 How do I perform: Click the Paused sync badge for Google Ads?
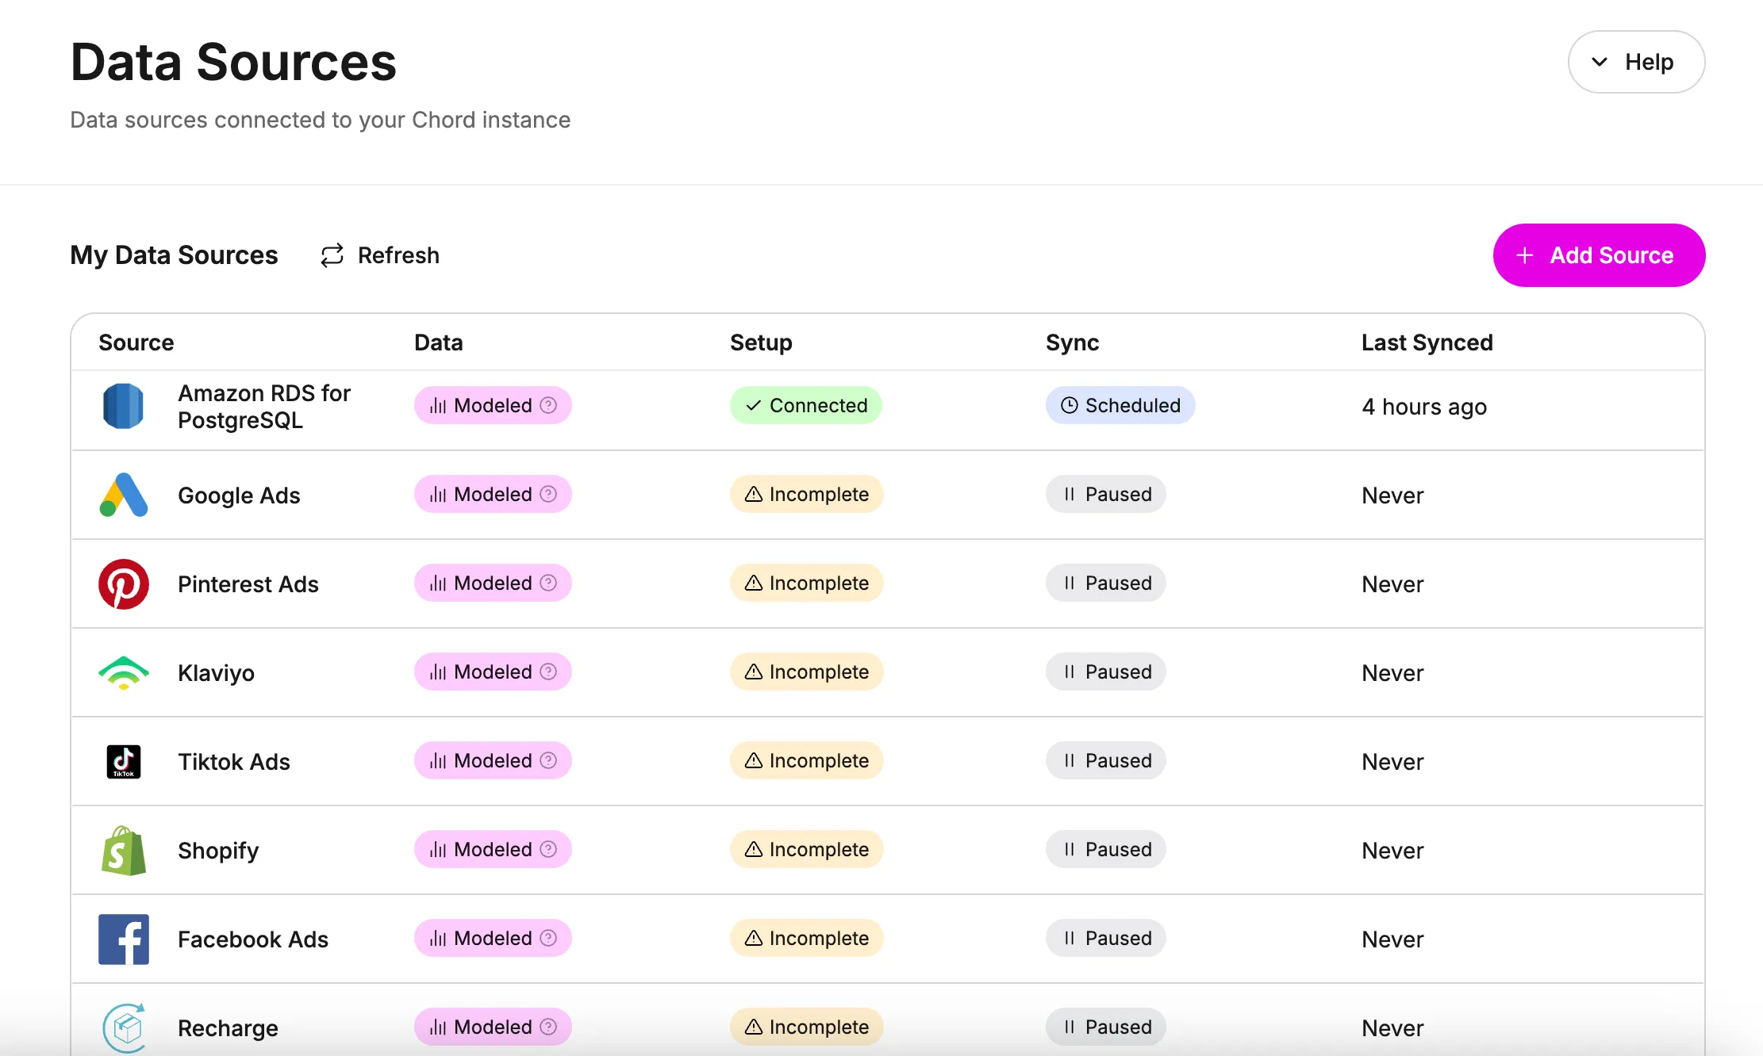click(x=1105, y=494)
